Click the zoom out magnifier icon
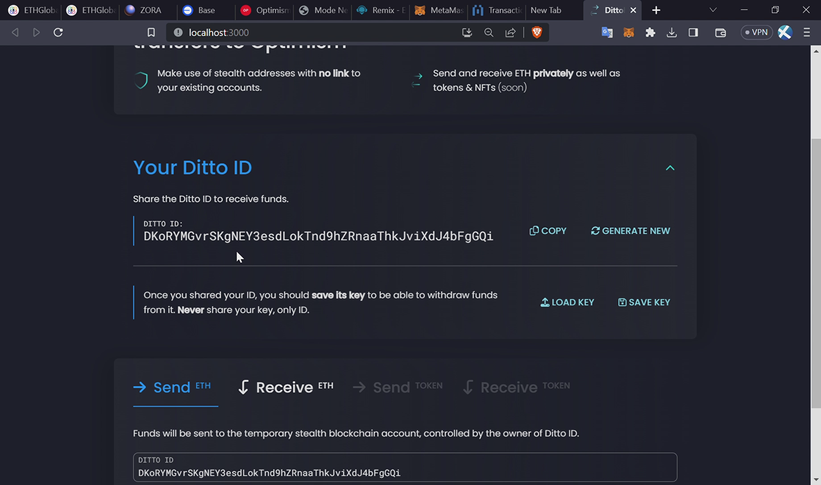This screenshot has width=821, height=485. click(x=489, y=33)
